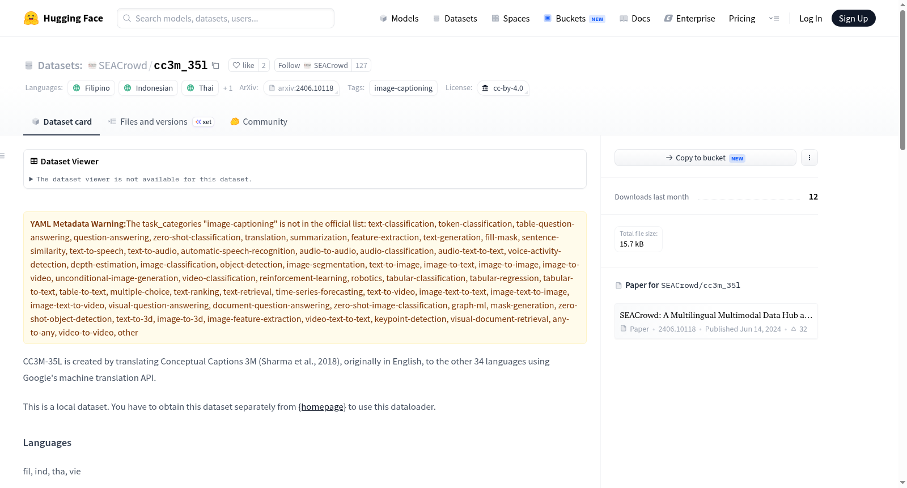Screen dimensions: 907x488
Task: Select the Filipino language tag
Action: pos(91,88)
